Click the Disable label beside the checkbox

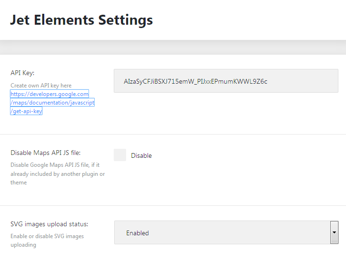pos(141,155)
